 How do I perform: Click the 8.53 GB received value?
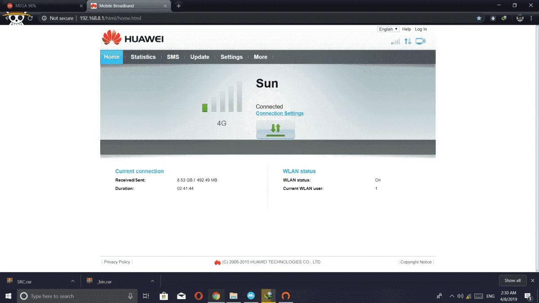coord(185,180)
